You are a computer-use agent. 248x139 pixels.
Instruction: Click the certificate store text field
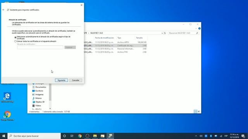click(40, 47)
